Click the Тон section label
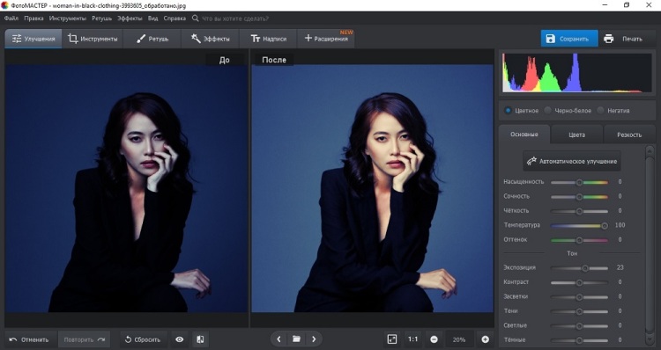The width and height of the screenshot is (661, 350). [x=572, y=253]
